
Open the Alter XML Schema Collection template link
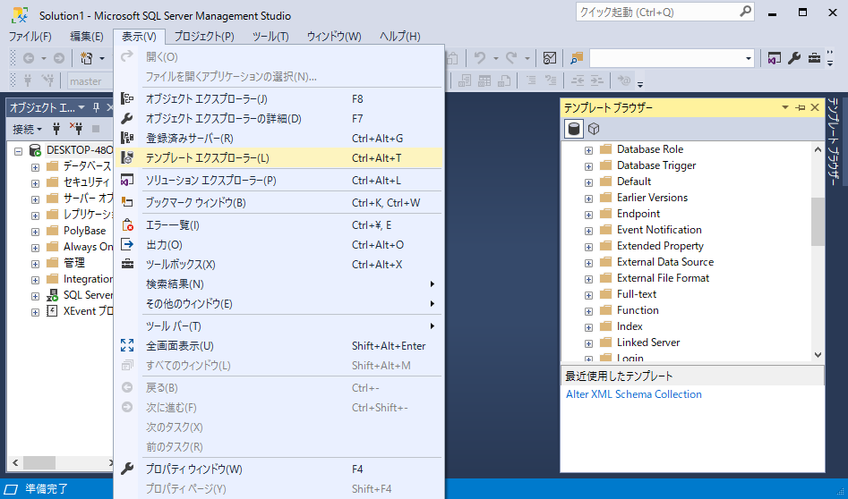(634, 394)
